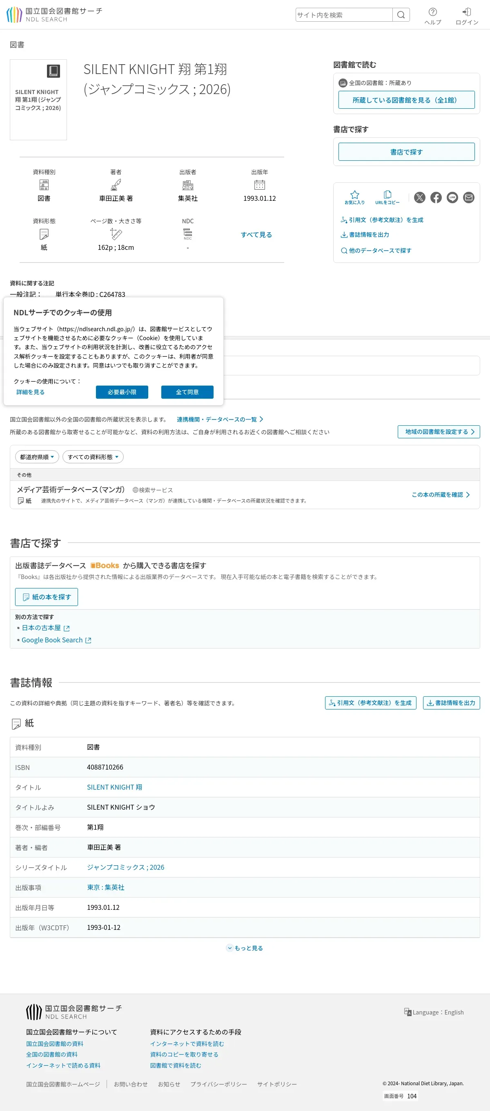Click the 書店で探す sidebar button
Viewport: 490px width, 1111px height.
(406, 152)
